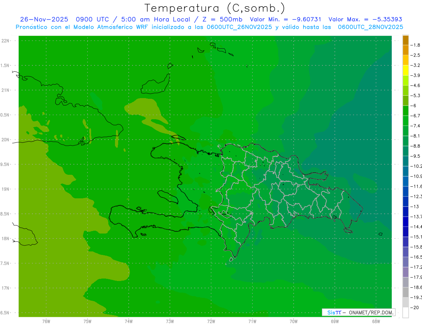
Task: Click the '69W' longitude axis label
Action: pos(335,321)
